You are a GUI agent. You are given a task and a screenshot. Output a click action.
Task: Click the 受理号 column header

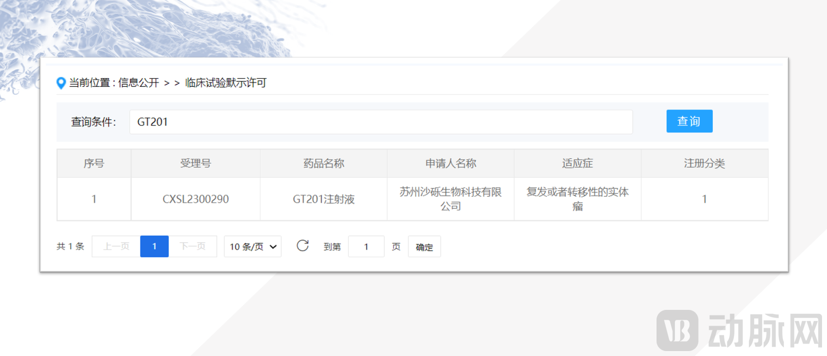[196, 164]
